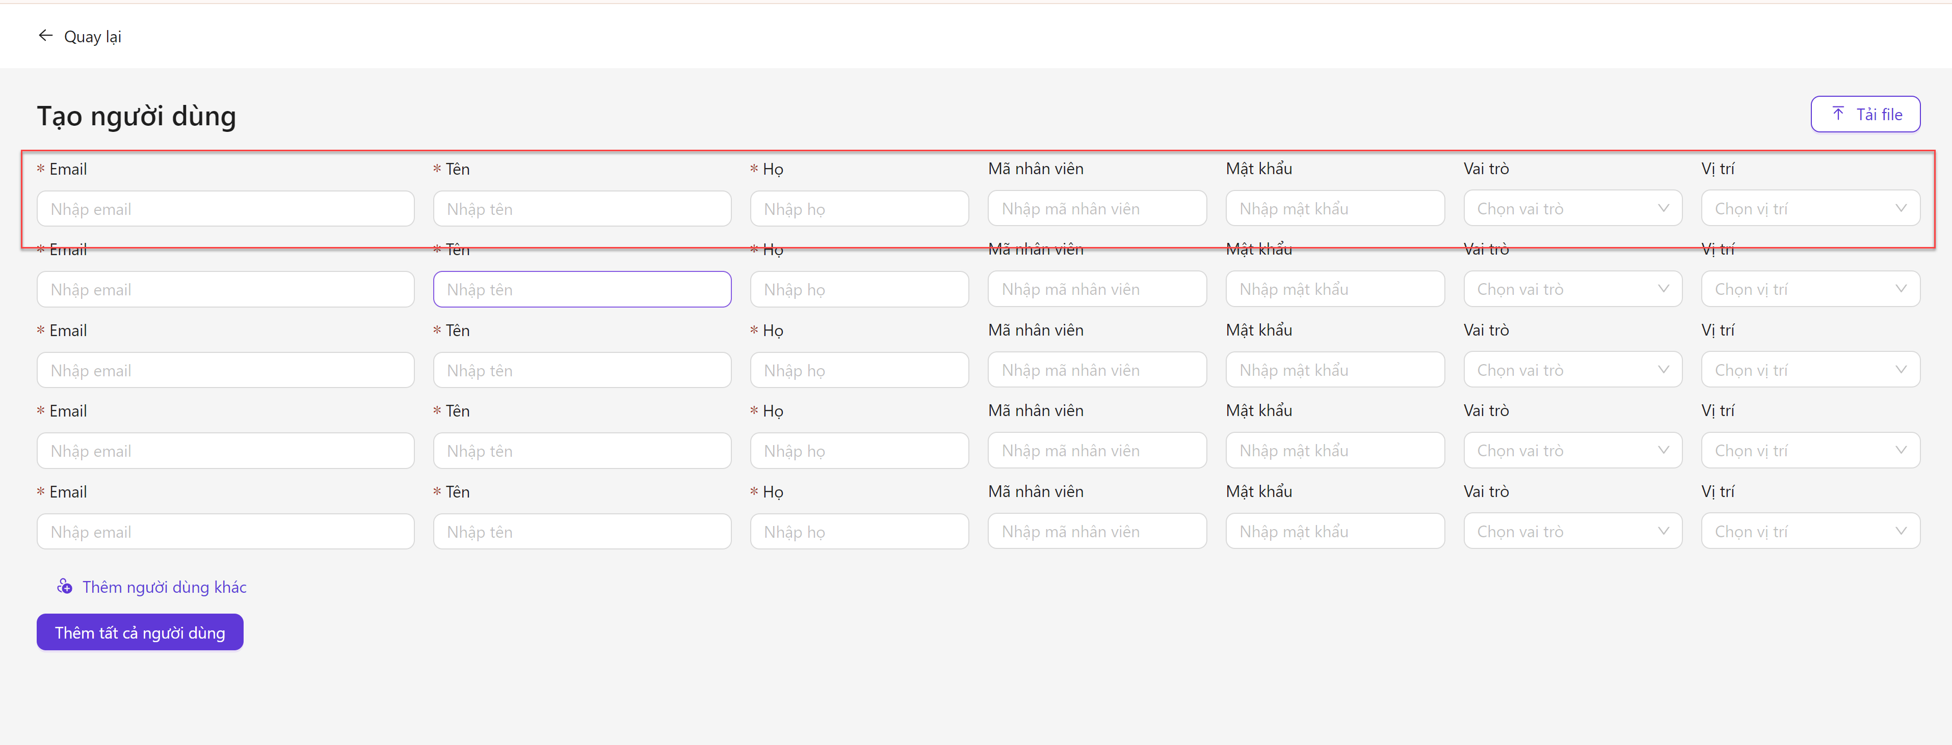Focus third row Nhập mã nhân viên field

1097,370
